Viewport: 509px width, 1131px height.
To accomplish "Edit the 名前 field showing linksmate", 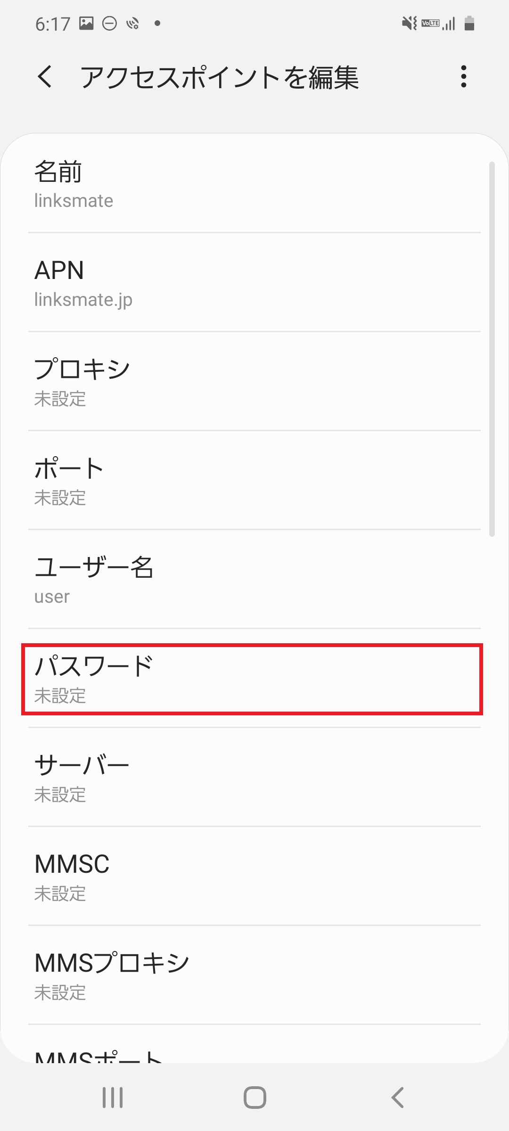I will 254,185.
